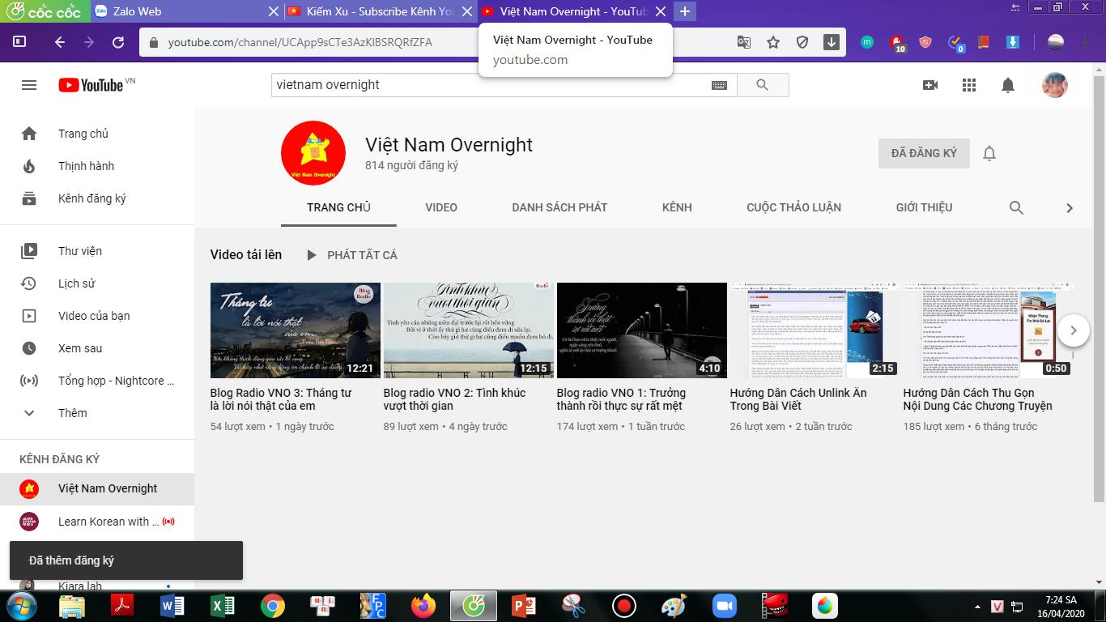
Task: Reload the page
Action: coord(118,42)
